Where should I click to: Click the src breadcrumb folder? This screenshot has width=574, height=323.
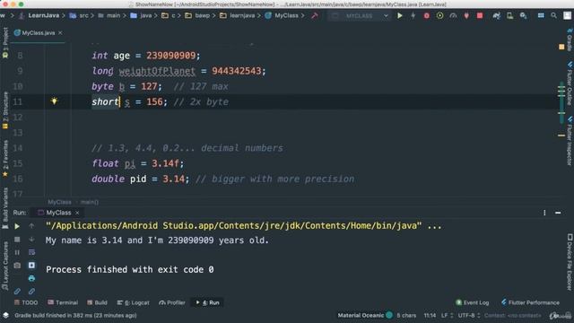click(x=80, y=16)
